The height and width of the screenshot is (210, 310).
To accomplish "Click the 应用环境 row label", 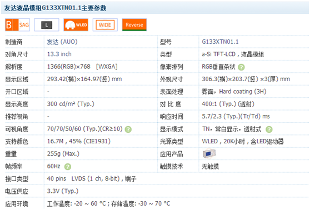I will 17,204.
